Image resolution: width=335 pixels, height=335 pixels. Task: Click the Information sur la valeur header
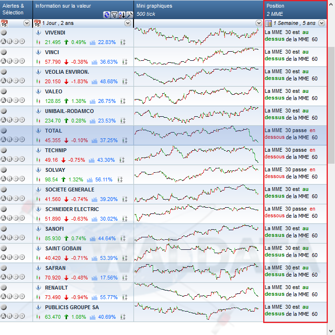pyautogui.click(x=83, y=10)
